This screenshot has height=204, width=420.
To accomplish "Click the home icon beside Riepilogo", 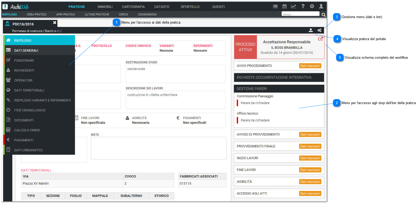I will click(8, 40).
